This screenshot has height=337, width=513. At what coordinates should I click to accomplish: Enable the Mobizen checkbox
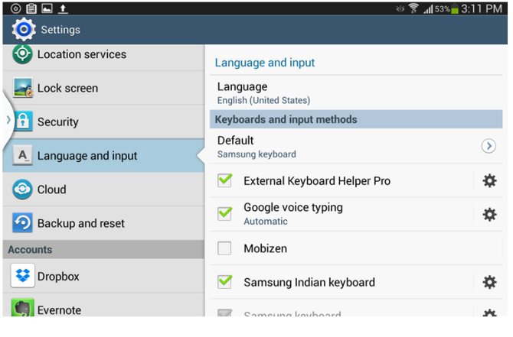[x=224, y=248]
